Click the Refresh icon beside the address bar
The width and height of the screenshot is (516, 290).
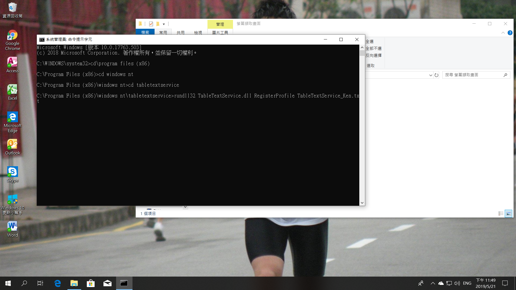[436, 75]
